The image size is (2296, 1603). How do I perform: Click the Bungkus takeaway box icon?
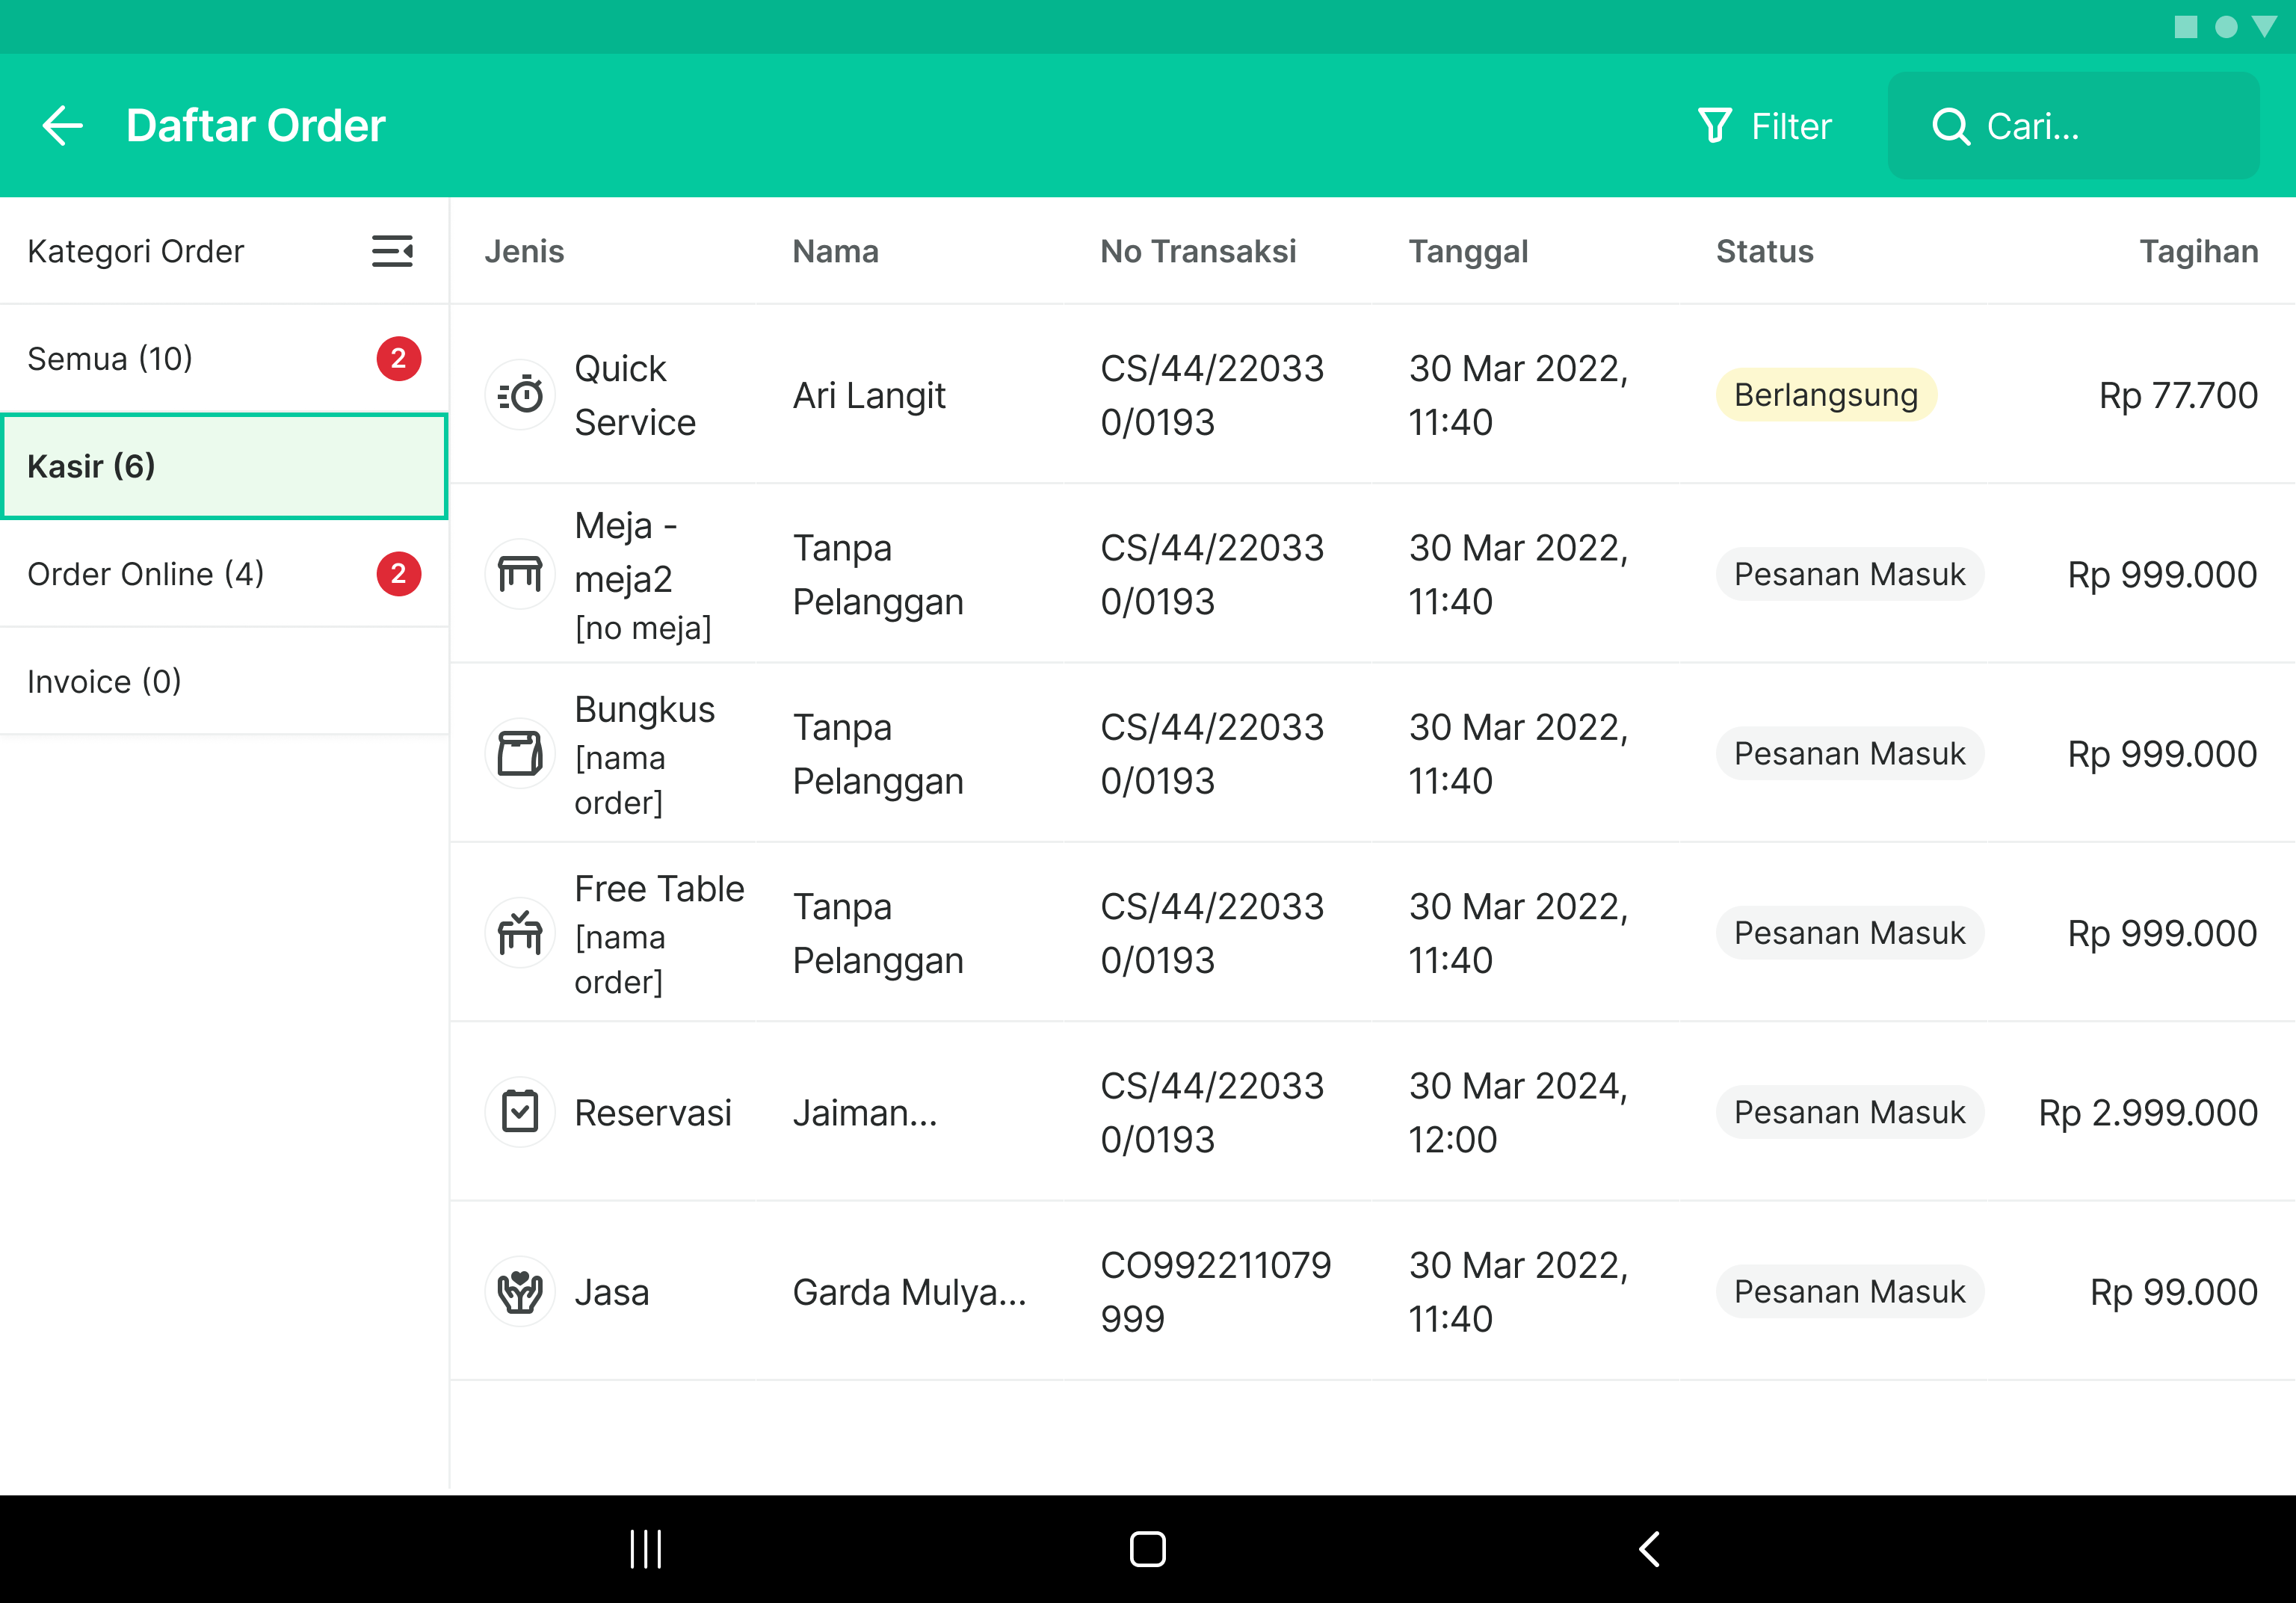click(520, 753)
